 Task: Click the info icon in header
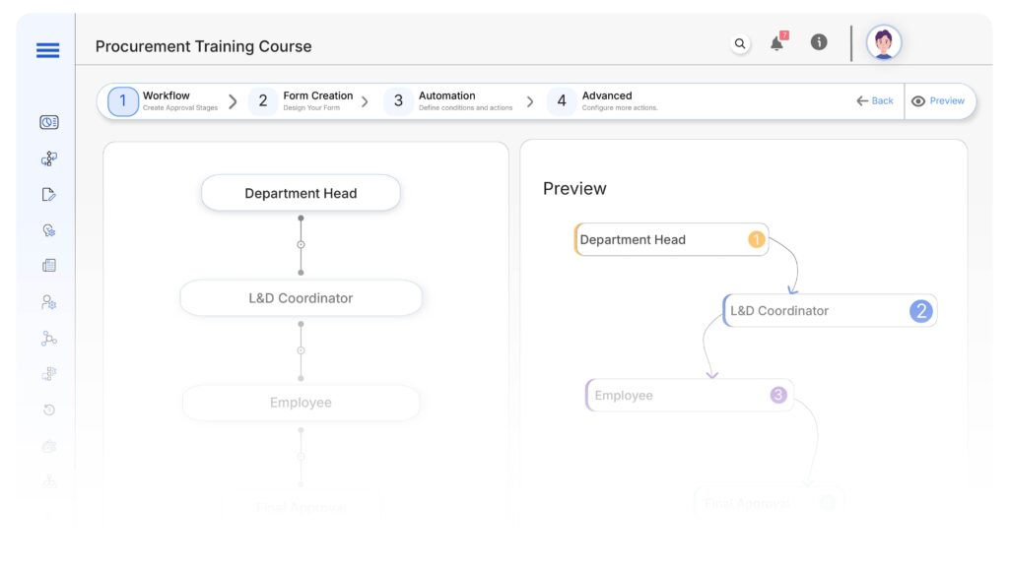point(818,42)
